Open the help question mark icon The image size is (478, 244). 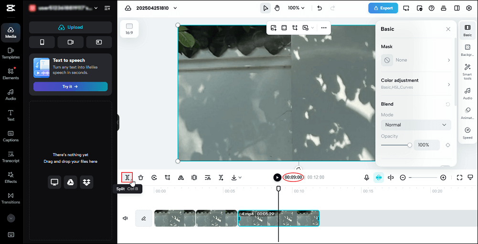click(431, 8)
